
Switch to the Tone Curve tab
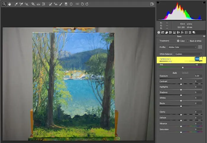click(x=163, y=32)
